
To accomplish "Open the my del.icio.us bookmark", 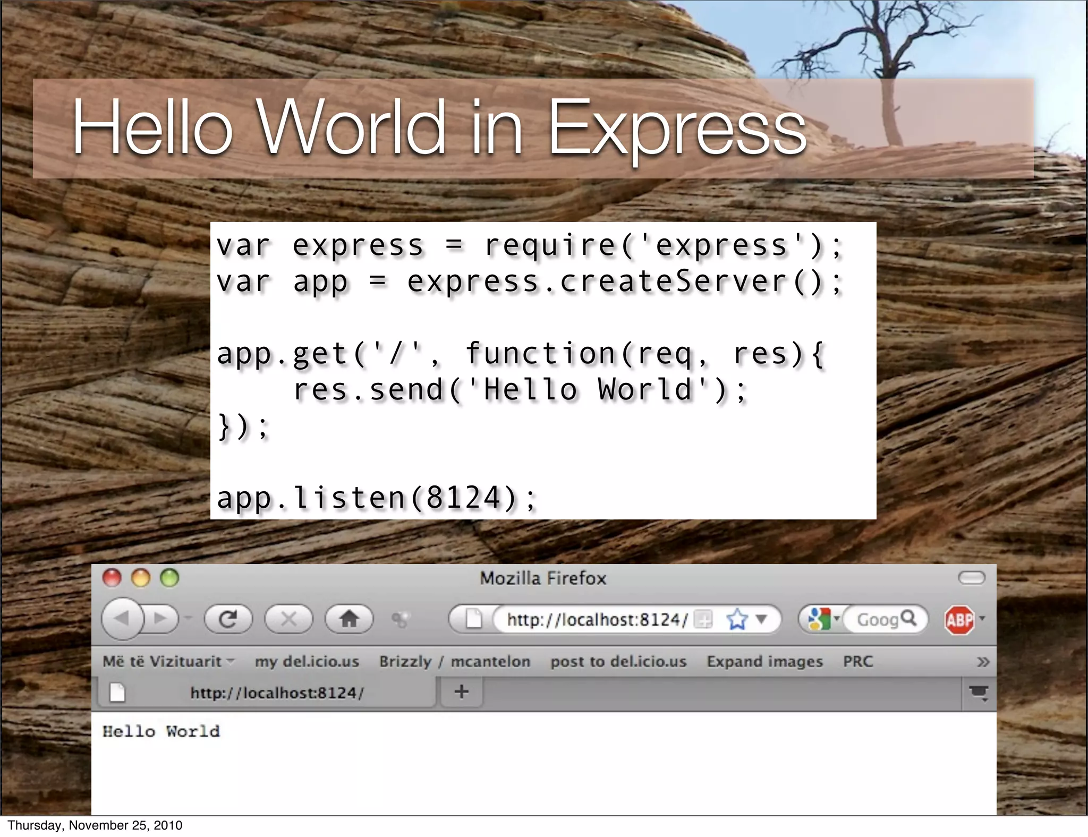I will [x=307, y=661].
